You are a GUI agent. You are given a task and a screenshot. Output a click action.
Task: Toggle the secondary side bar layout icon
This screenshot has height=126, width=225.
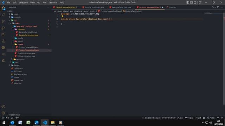tap(195, 2)
